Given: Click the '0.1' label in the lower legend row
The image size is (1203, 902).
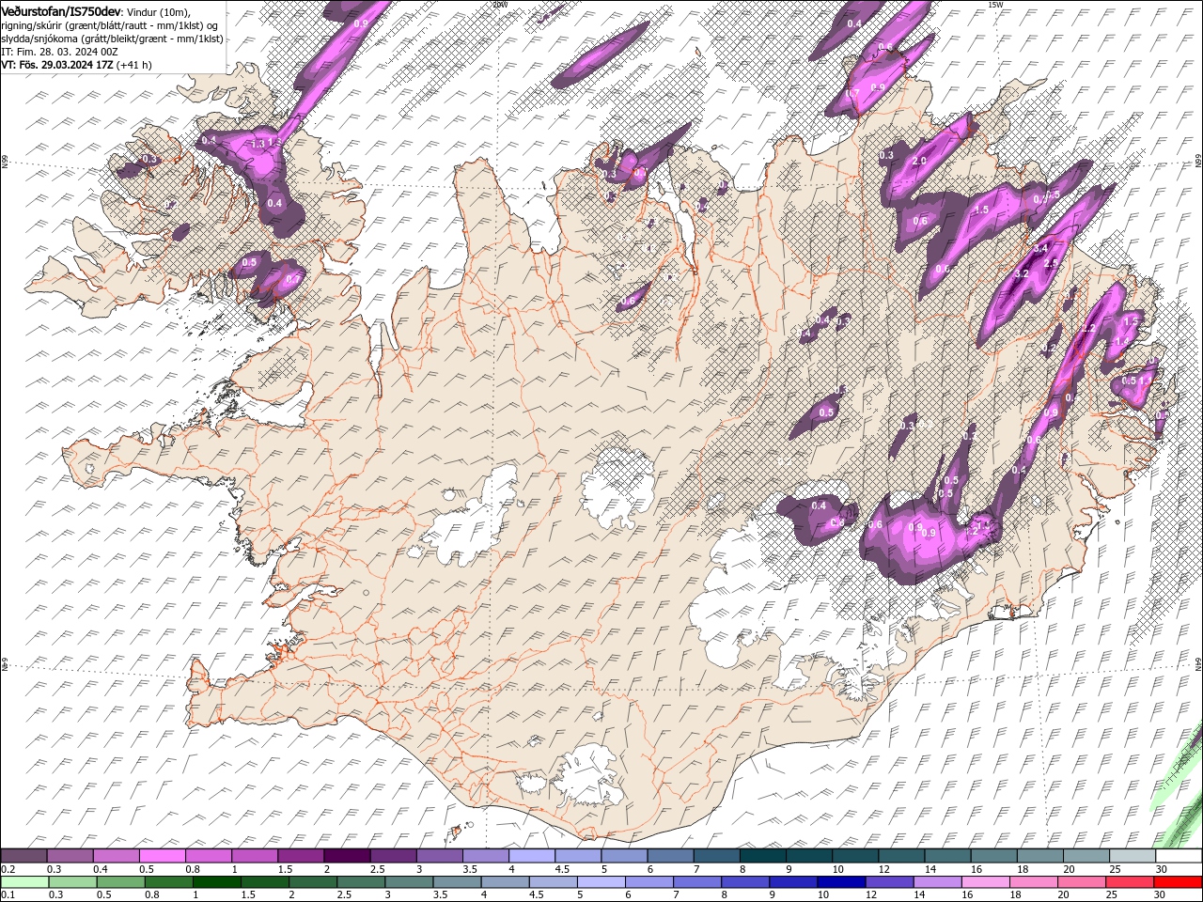Looking at the screenshot, I should (x=8, y=894).
